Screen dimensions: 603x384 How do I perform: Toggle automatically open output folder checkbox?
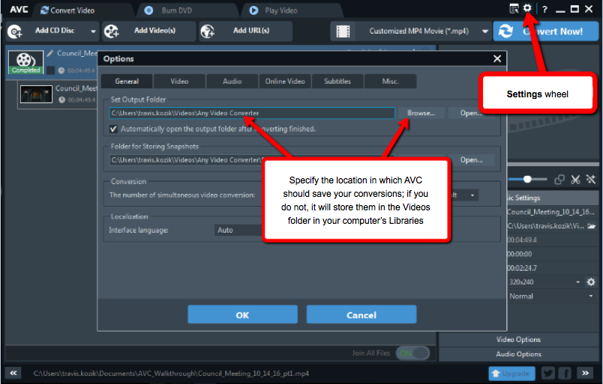click(113, 129)
